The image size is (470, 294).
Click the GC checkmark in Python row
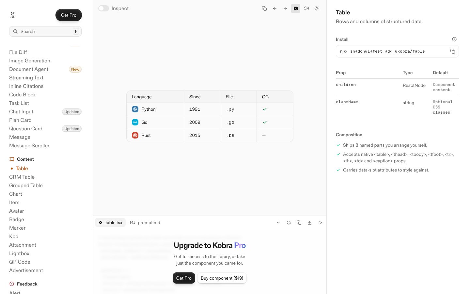point(265,109)
